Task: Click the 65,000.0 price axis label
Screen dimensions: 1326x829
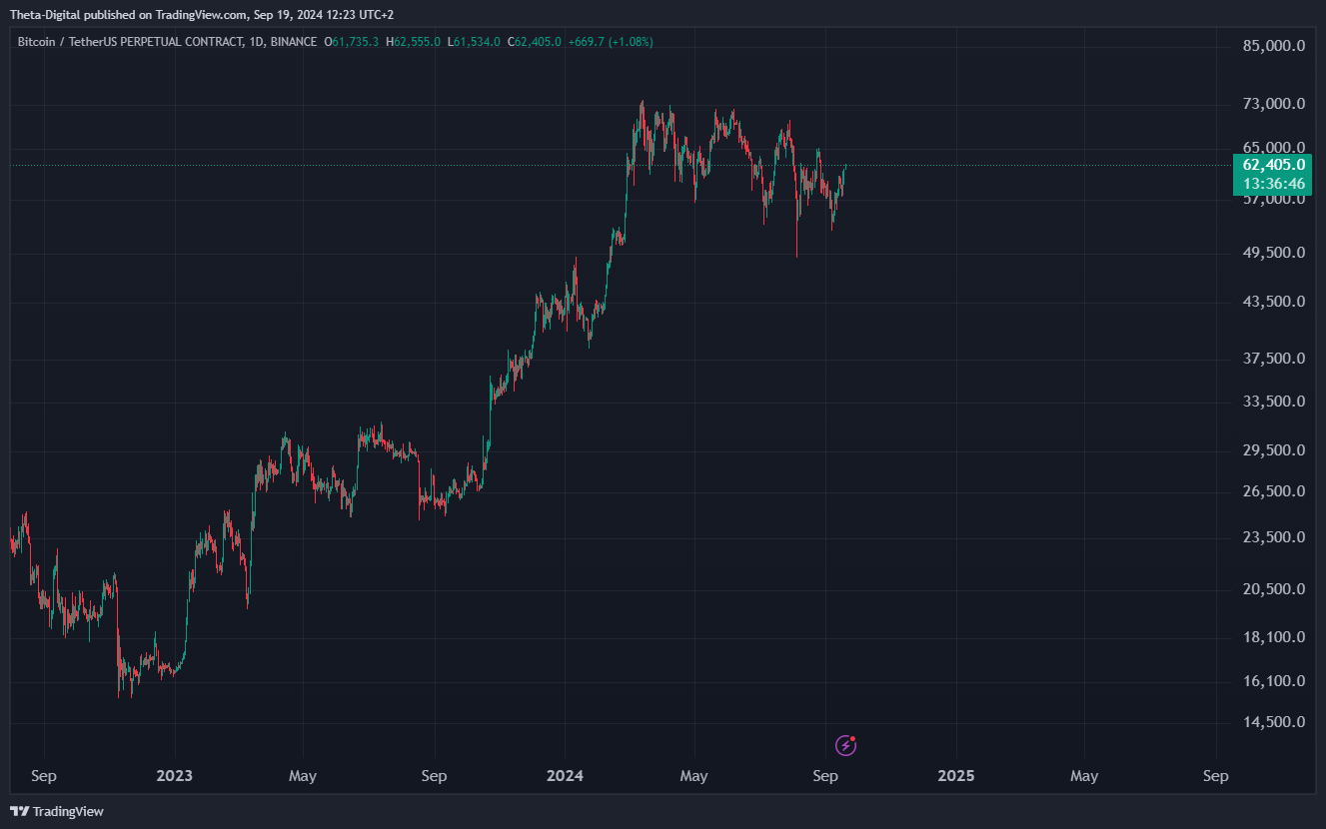Action: [x=1273, y=148]
